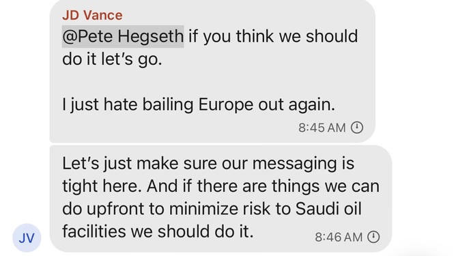The width and height of the screenshot is (454, 256).
Task: Open the JD Vance sender name
Action: point(92,15)
